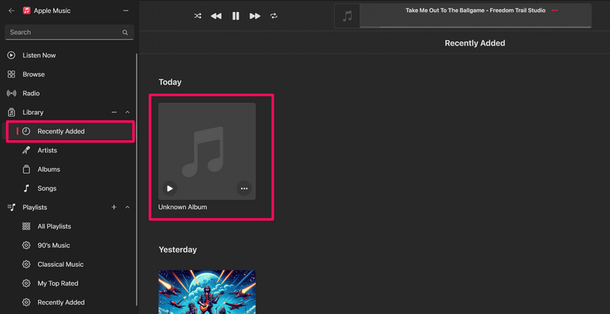
Task: Click the back arrow in title bar
Action: [11, 11]
